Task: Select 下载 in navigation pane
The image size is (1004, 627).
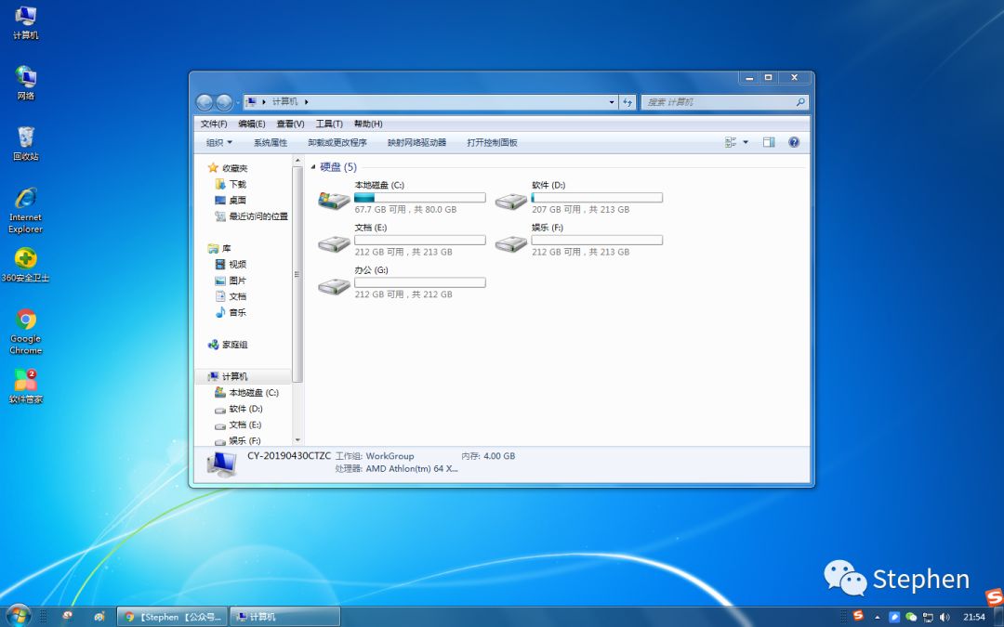Action: click(x=231, y=184)
